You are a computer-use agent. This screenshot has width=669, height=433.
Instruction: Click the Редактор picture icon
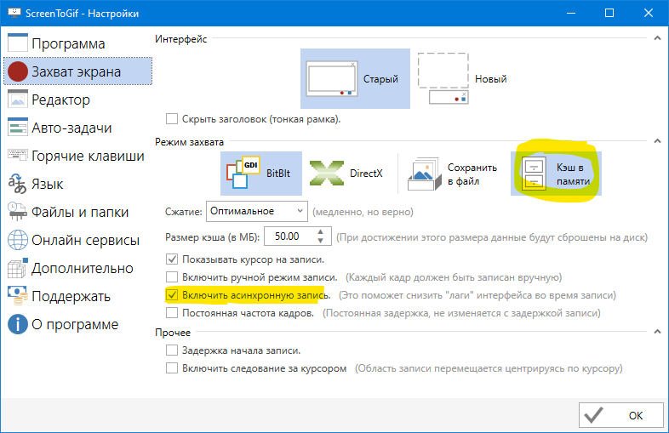18,100
